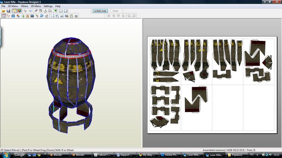Save the project using the floppy disk icon
The width and height of the screenshot is (282, 158).
(8, 11)
